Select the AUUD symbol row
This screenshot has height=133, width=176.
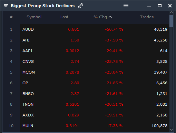coord(94,29)
